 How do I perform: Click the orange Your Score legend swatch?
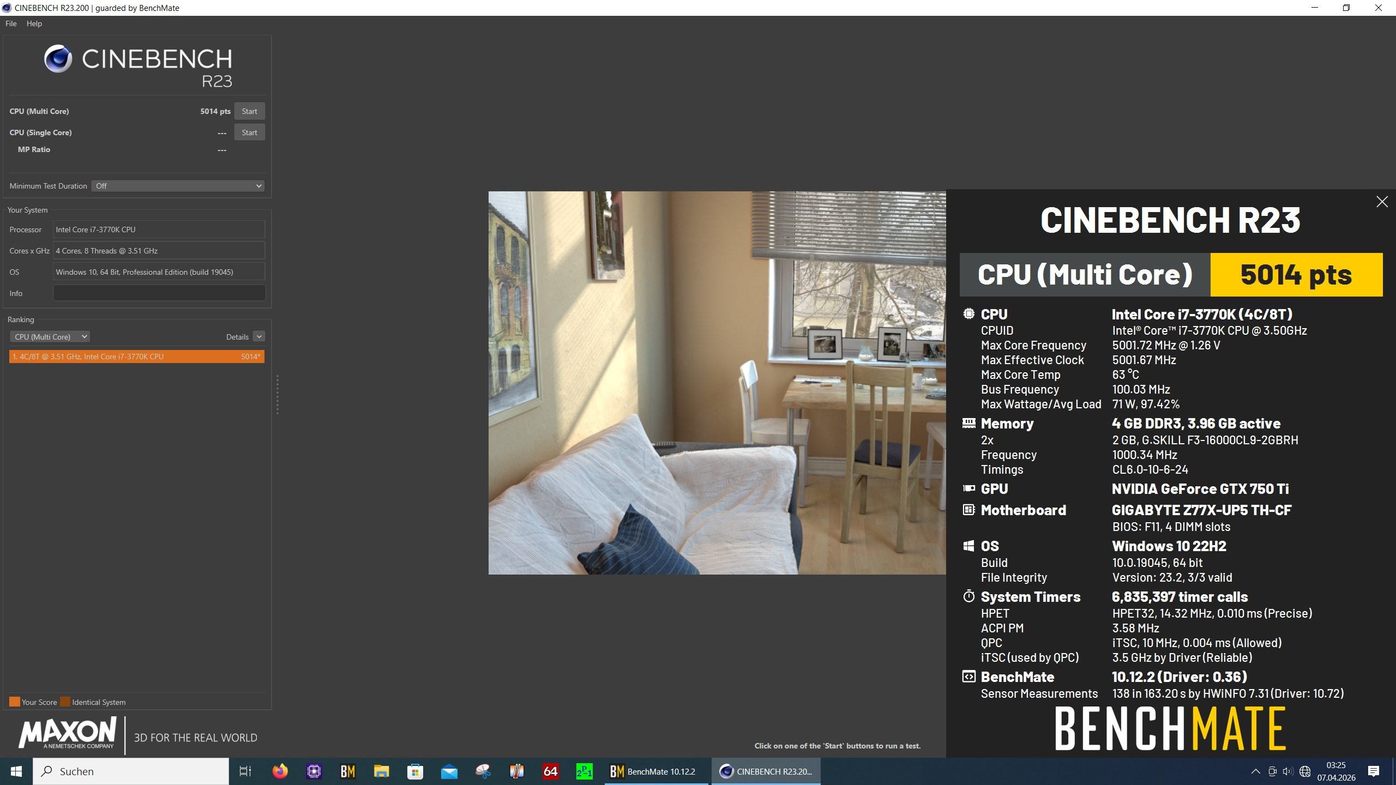click(x=14, y=702)
